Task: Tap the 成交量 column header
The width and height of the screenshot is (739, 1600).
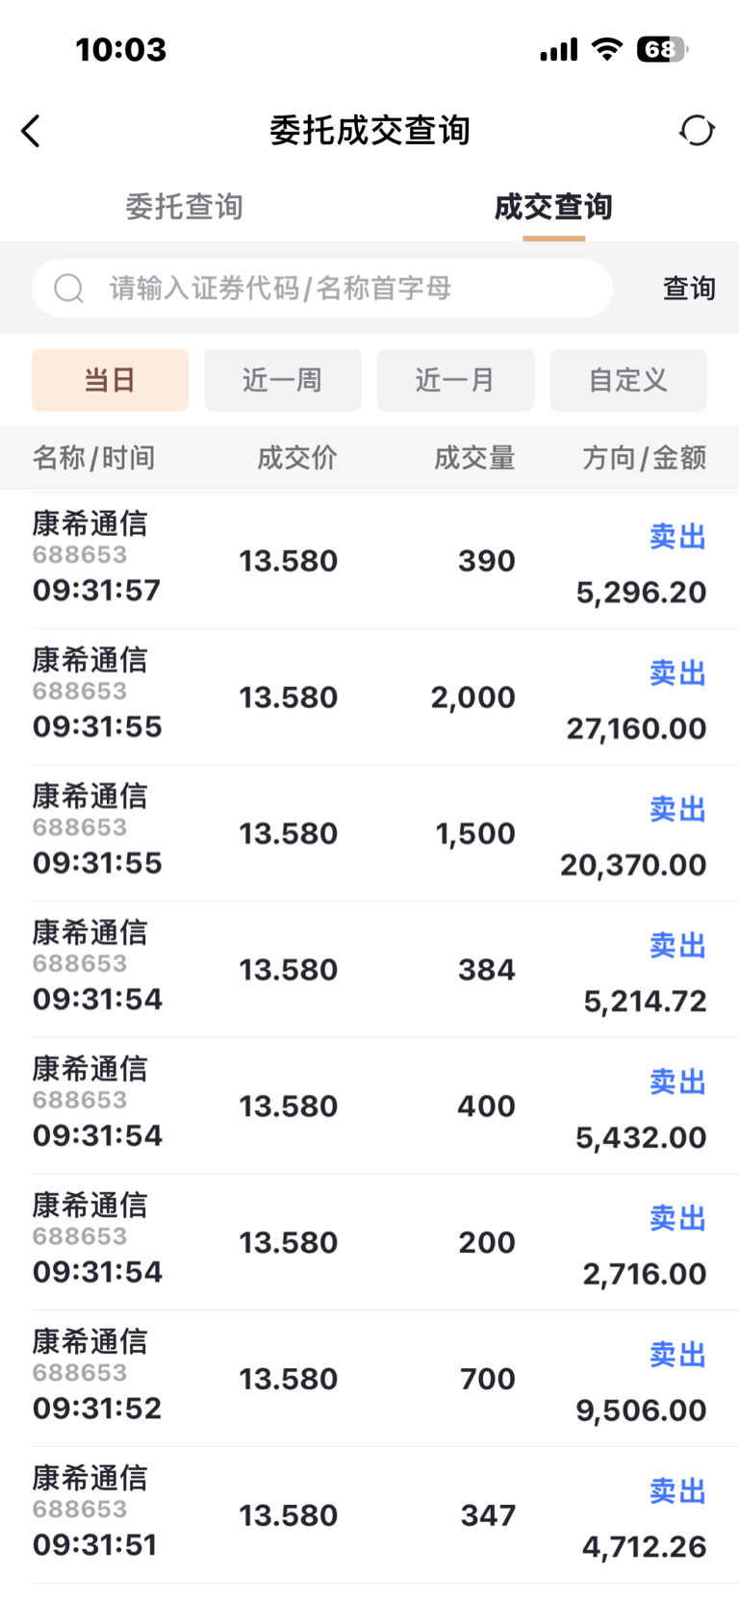Action: click(473, 458)
